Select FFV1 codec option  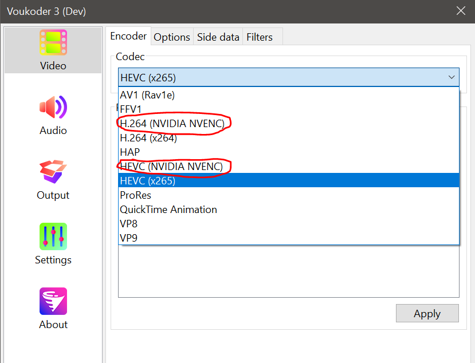[131, 109]
